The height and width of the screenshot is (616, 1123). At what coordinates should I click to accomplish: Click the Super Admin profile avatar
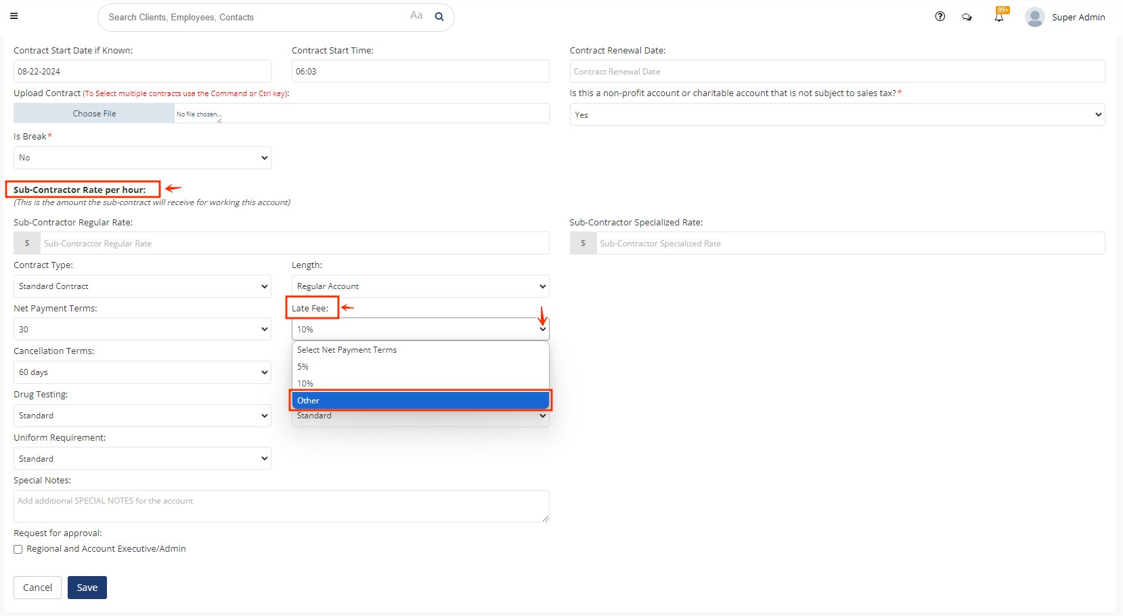coord(1034,17)
